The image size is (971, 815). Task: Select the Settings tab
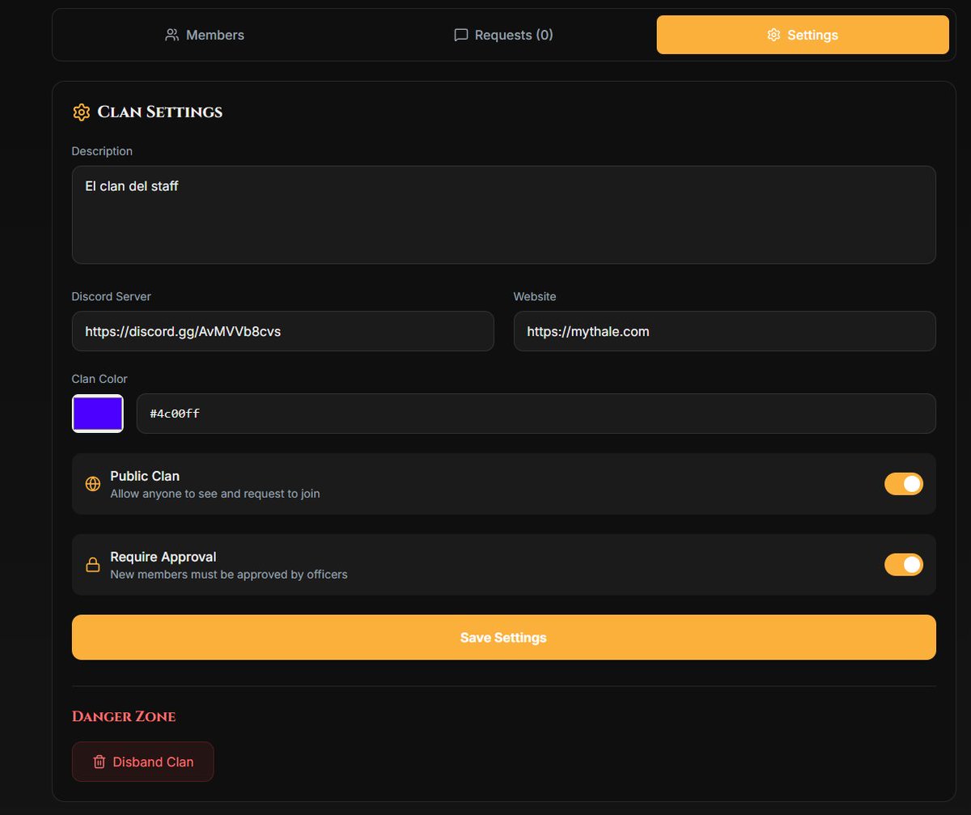803,35
